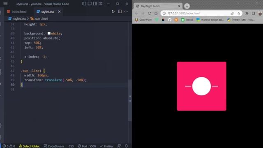This screenshot has width=263, height=148.
Task: Click the Select folder warning status item
Action: pyautogui.click(x=30, y=146)
